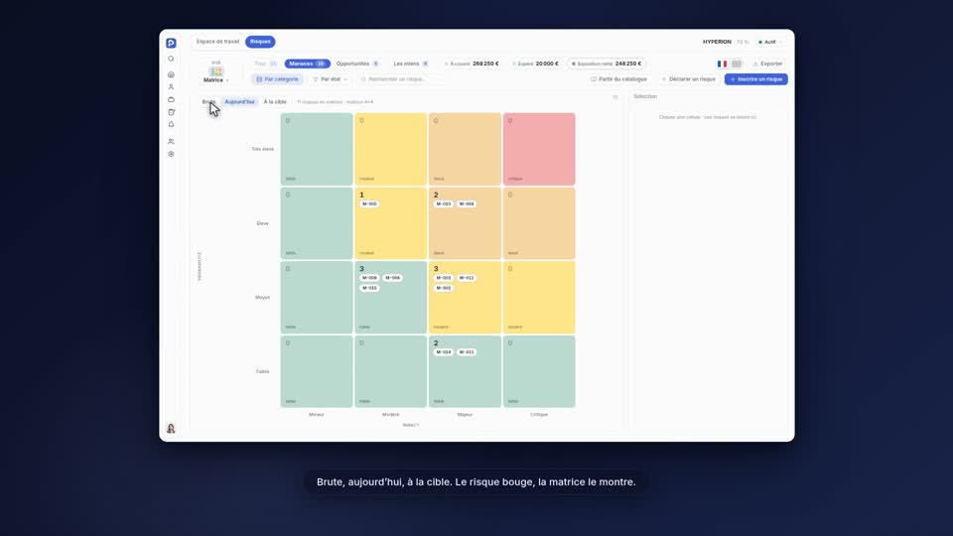The height and width of the screenshot is (536, 953).
Task: Click the Inscrire un risque button
Action: coord(756,79)
